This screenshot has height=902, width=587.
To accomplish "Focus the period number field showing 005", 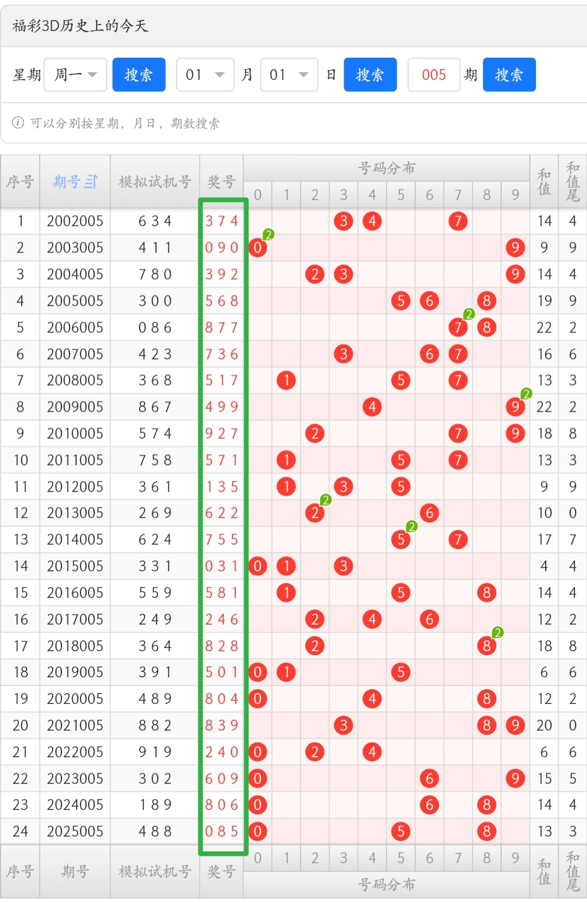I will click(434, 75).
